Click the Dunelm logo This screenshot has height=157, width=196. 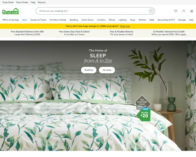10,11
